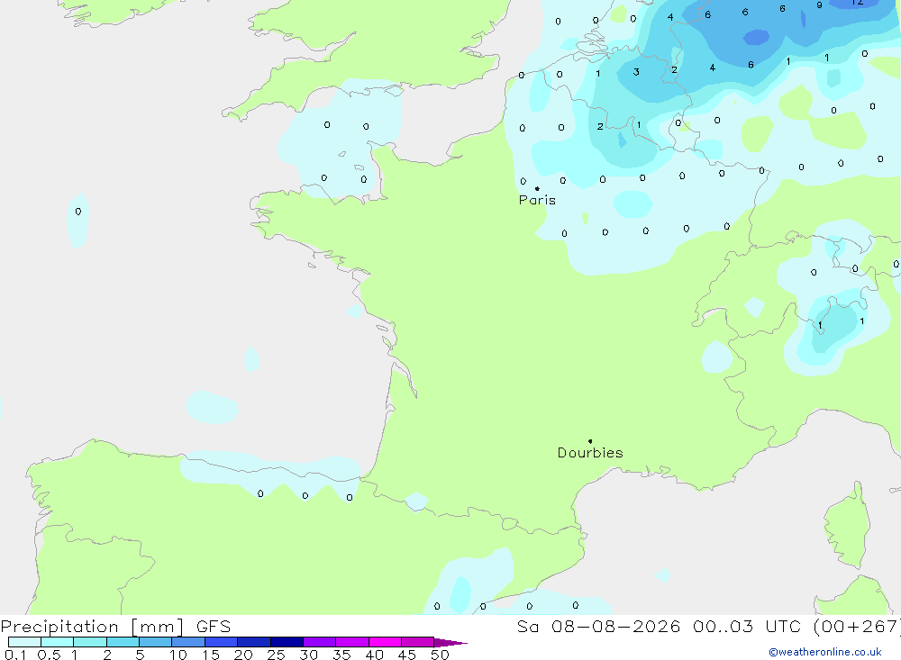
Task: Click the '0.1' legend scale label
Action: [x=15, y=655]
